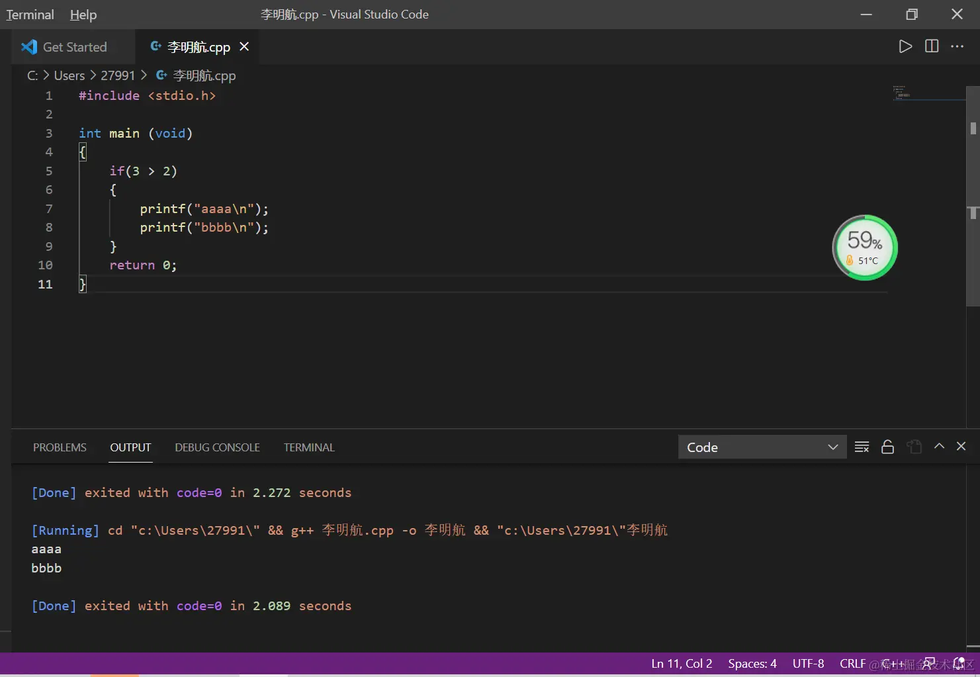
Task: Open the PROBLEMS panel tab
Action: 60,447
